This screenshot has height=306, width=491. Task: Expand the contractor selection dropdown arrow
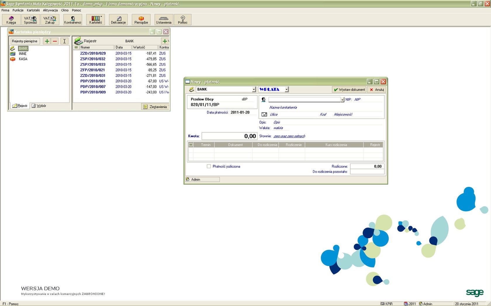point(342,100)
